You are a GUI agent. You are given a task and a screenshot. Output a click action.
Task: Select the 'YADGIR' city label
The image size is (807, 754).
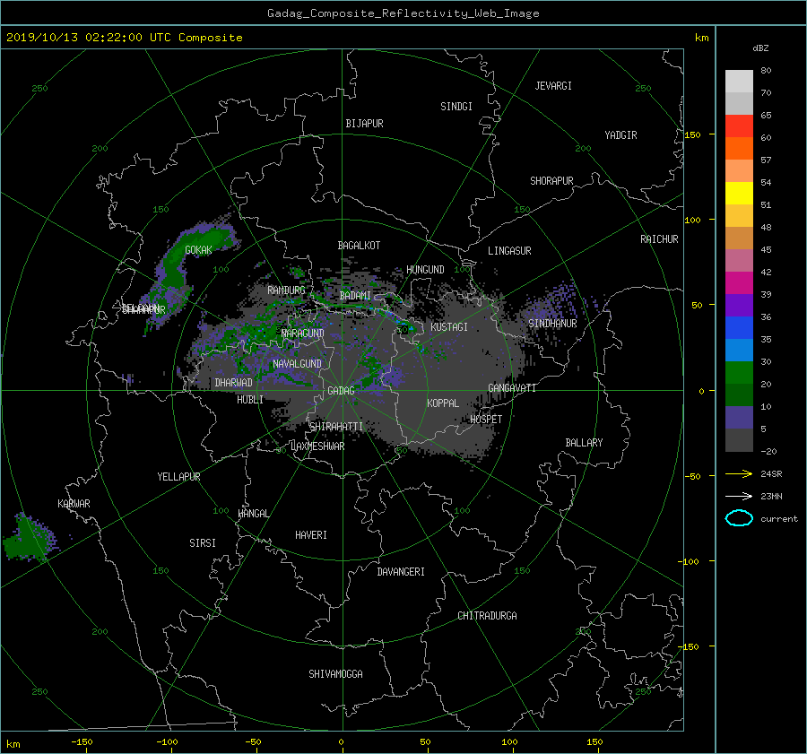coord(620,135)
